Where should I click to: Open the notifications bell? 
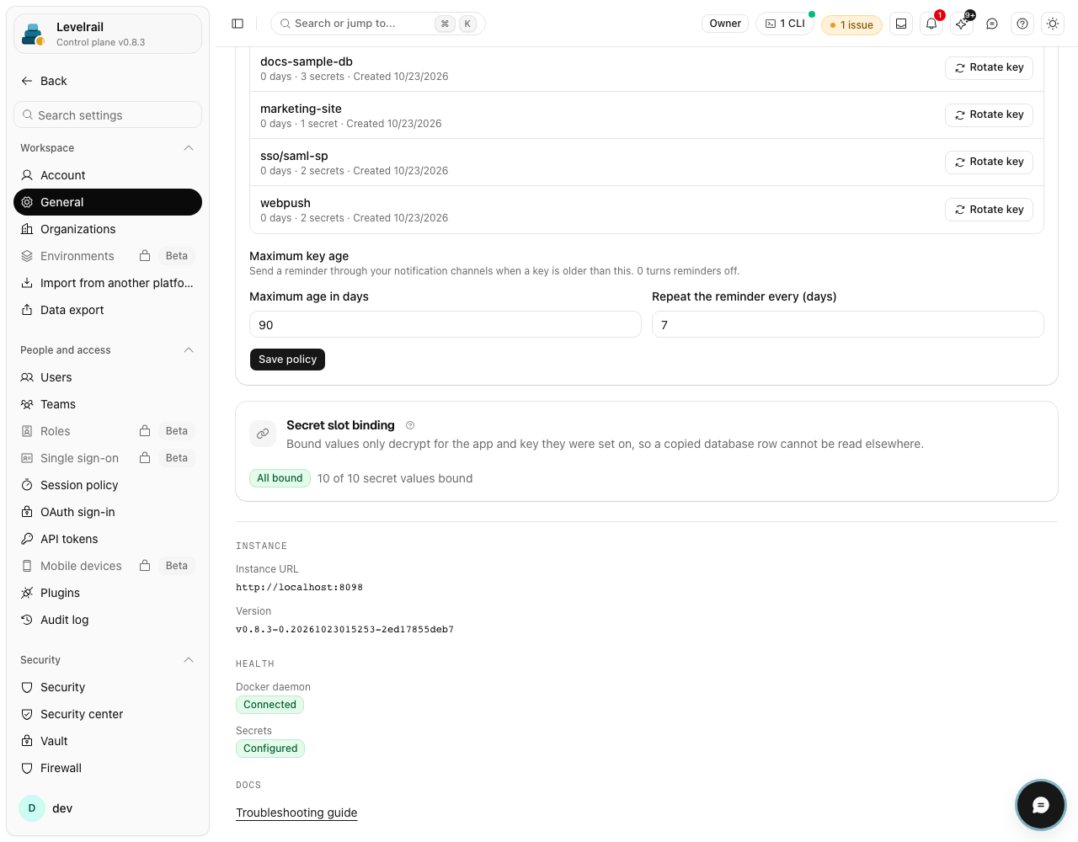931,24
